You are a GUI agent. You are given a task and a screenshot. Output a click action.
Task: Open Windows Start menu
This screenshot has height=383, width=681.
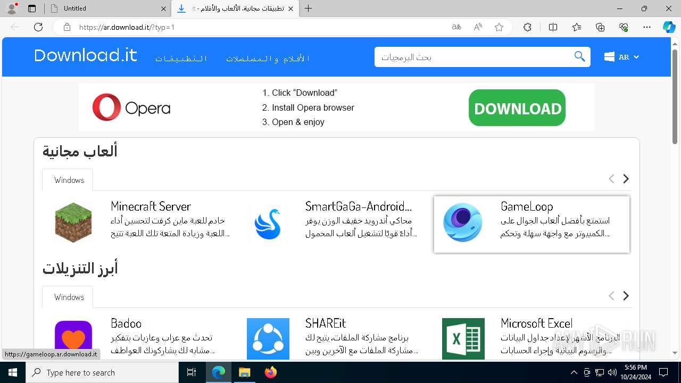(x=13, y=372)
